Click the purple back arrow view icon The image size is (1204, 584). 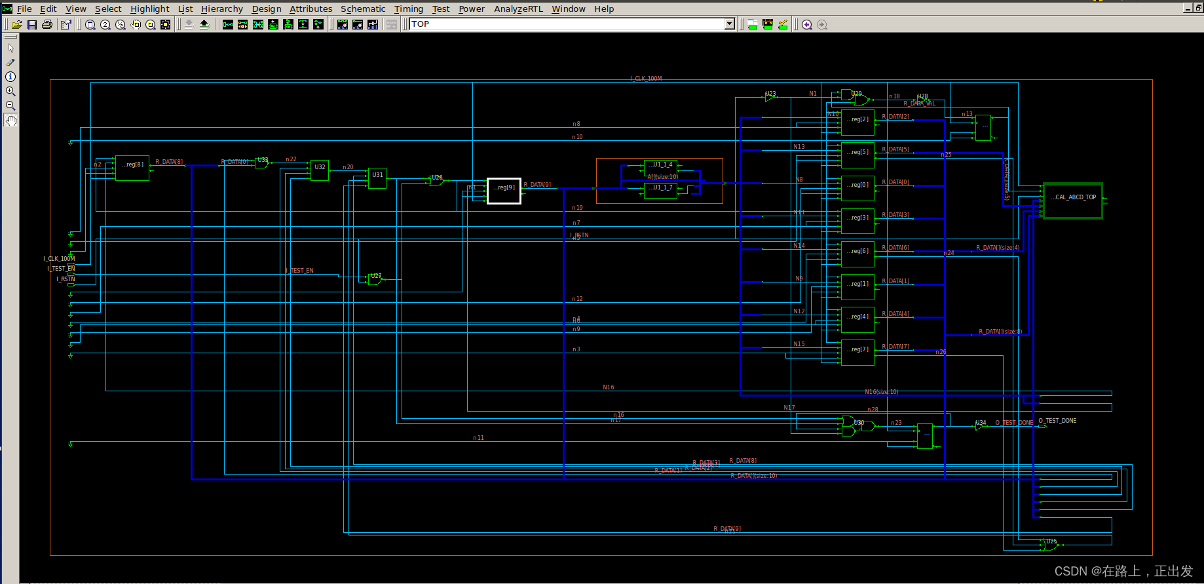807,25
